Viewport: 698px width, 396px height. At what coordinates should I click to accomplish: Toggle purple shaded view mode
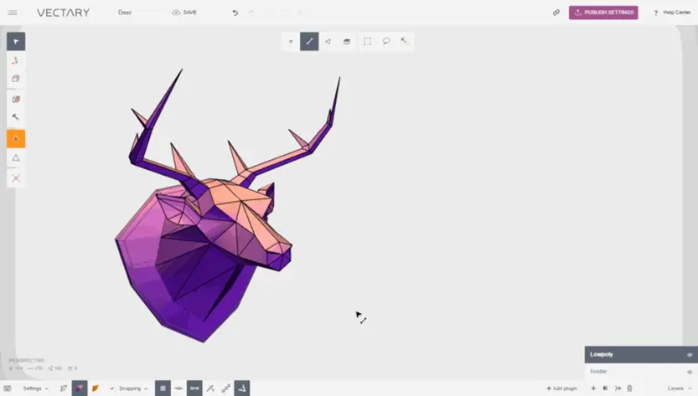80,388
